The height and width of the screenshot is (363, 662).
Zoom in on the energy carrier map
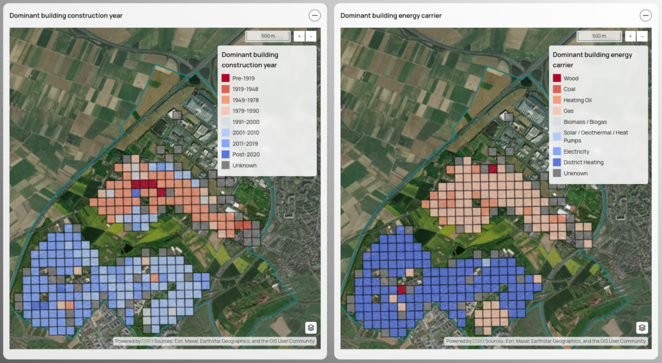pyautogui.click(x=630, y=36)
